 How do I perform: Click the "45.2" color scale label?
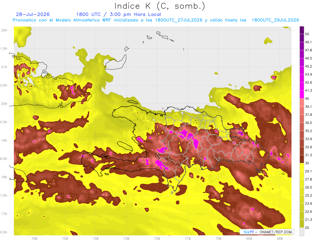click(309, 66)
